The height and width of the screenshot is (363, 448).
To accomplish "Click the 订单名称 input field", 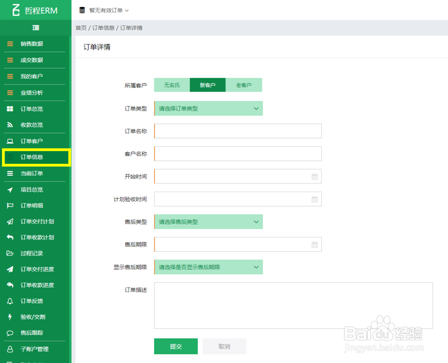I will [x=237, y=131].
